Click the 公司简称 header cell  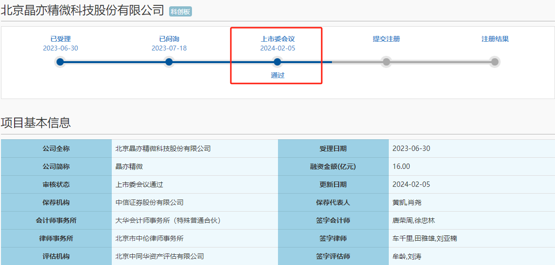click(56, 166)
